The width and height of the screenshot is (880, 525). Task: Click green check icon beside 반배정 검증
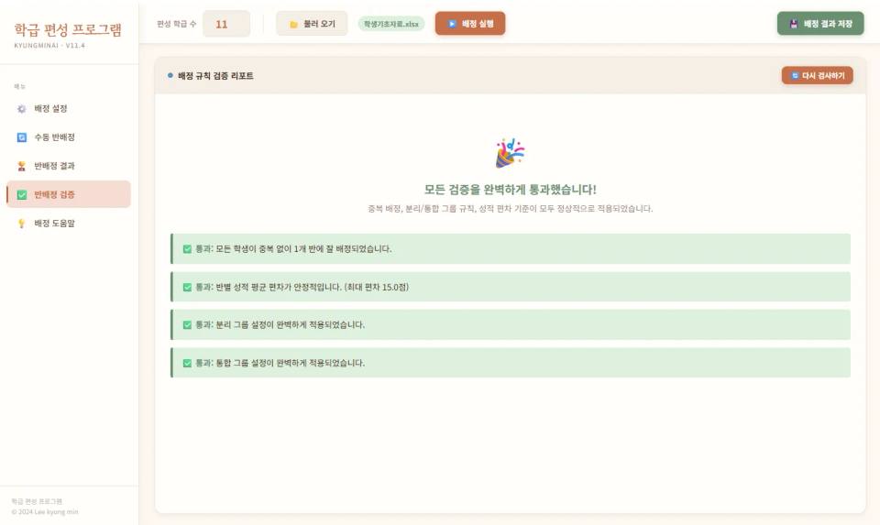[x=21, y=194]
